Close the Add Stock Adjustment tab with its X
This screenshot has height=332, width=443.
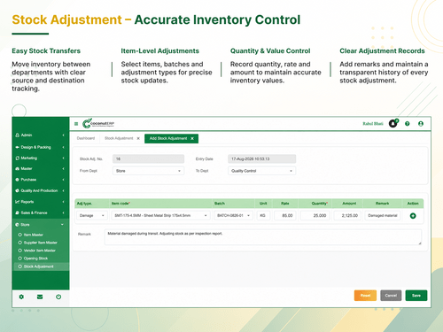(x=192, y=138)
